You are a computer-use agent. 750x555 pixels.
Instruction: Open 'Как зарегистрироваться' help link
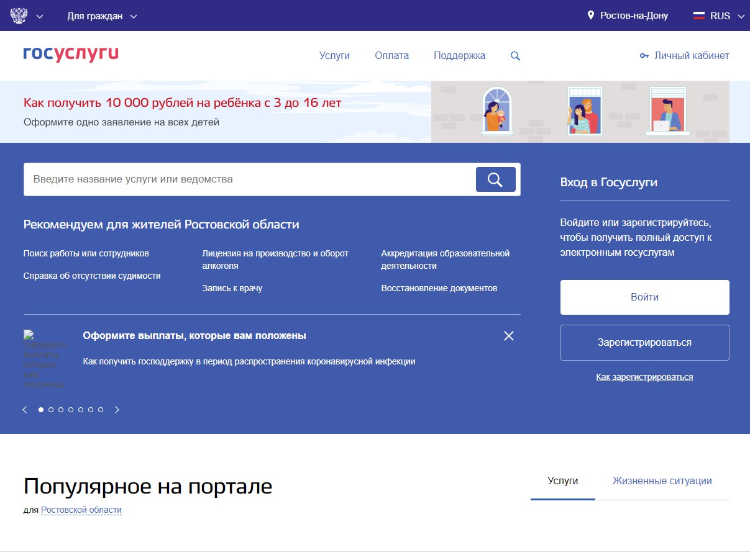click(x=644, y=377)
